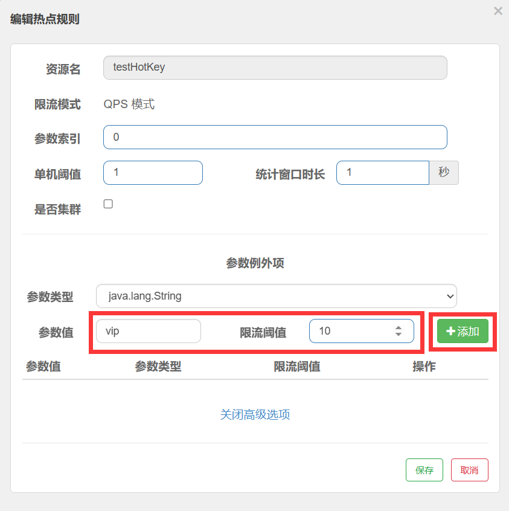Screen dimensions: 509x511
Task: Click the 参数类型 table column header
Action: coord(158,366)
